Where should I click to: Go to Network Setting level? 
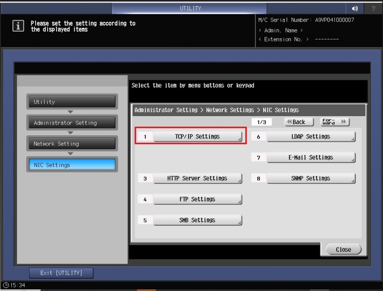tap(72, 144)
